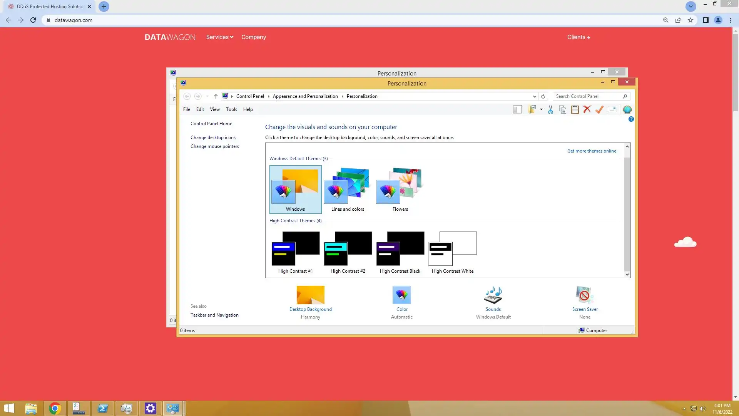Open the Tools menu
Screen dimensions: 739x416
(x=231, y=109)
